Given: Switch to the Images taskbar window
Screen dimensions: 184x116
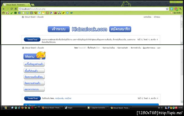Looking at the screenshot, I should (x=75, y=108).
